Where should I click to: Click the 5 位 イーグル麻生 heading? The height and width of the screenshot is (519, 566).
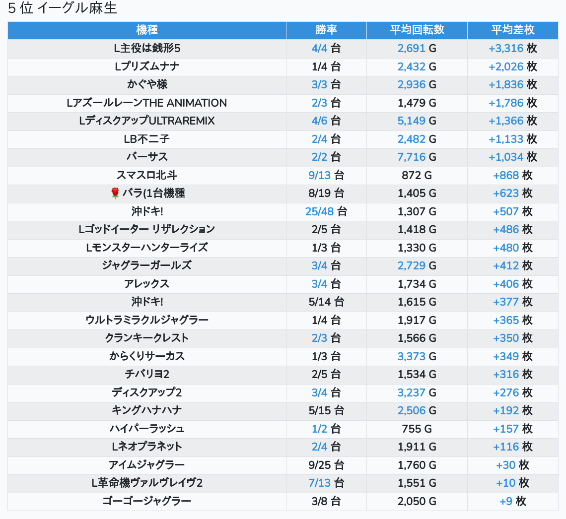[63, 9]
